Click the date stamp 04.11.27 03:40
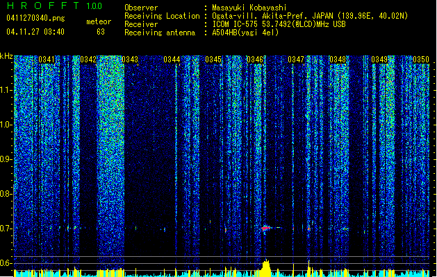Image resolution: width=437 pixels, height=277 pixels. (35, 32)
